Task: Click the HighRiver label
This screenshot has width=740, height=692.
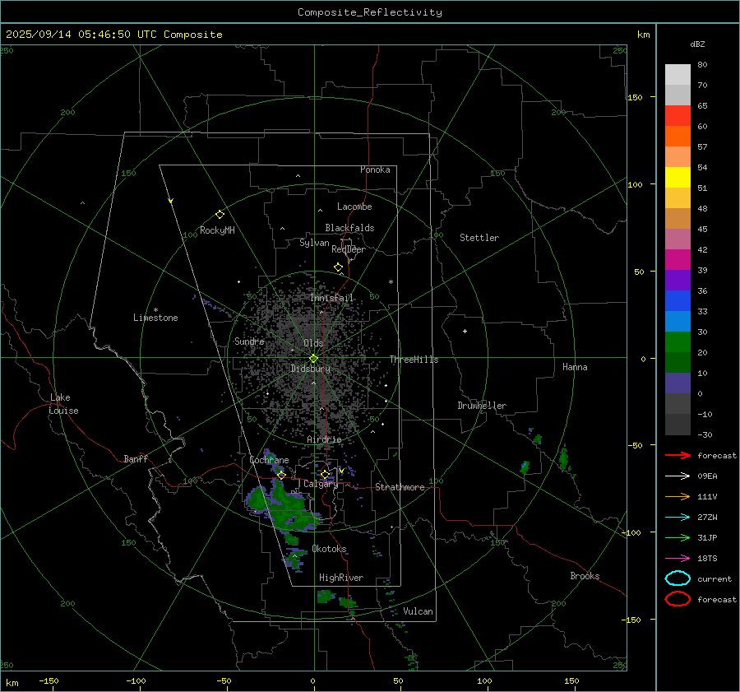Action: point(341,578)
